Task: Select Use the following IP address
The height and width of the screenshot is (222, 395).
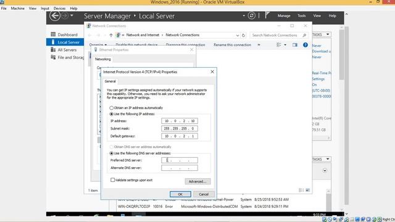Action: click(111, 114)
